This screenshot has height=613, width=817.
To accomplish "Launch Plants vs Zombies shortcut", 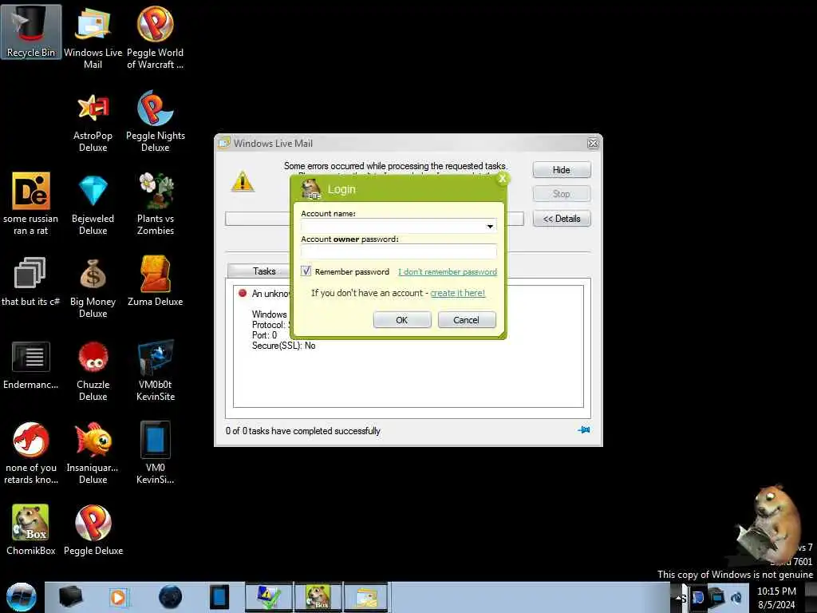I will pos(156,204).
